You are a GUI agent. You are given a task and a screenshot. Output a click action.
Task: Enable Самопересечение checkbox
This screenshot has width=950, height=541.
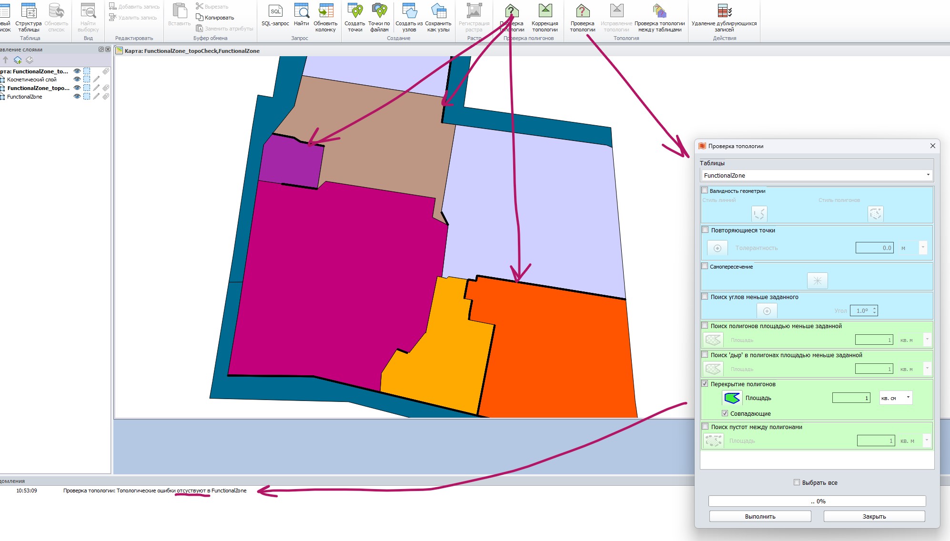pos(705,266)
